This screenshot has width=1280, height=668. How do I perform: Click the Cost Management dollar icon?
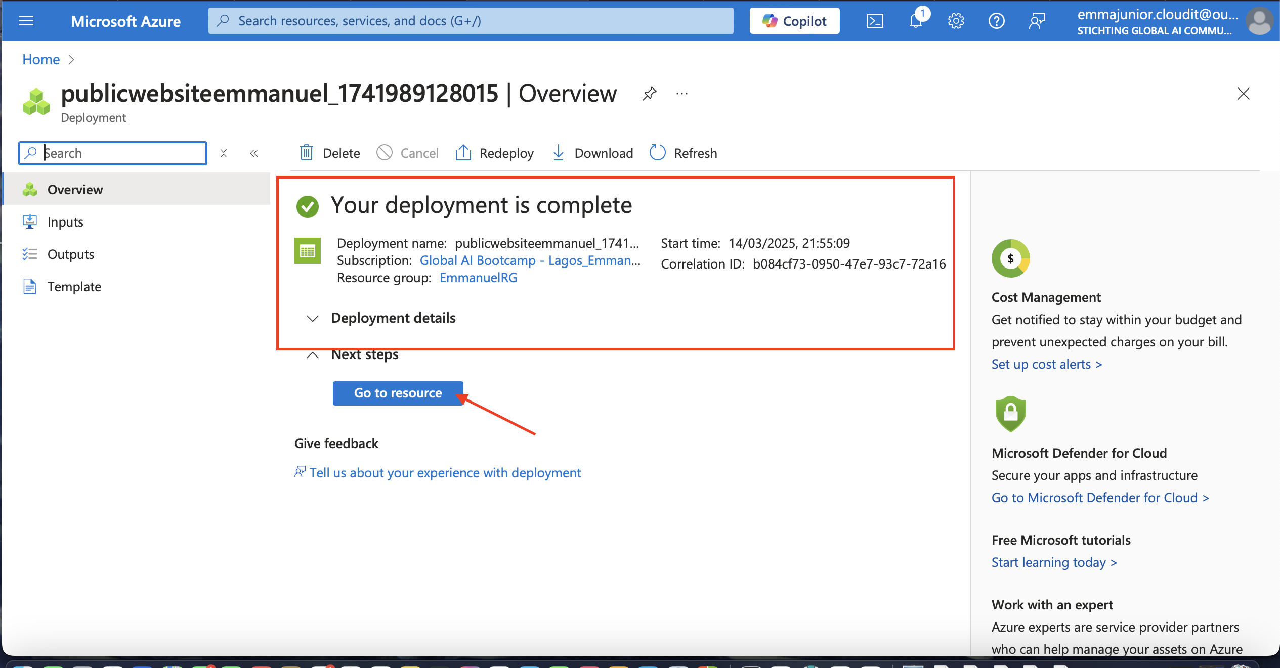[x=1011, y=258]
